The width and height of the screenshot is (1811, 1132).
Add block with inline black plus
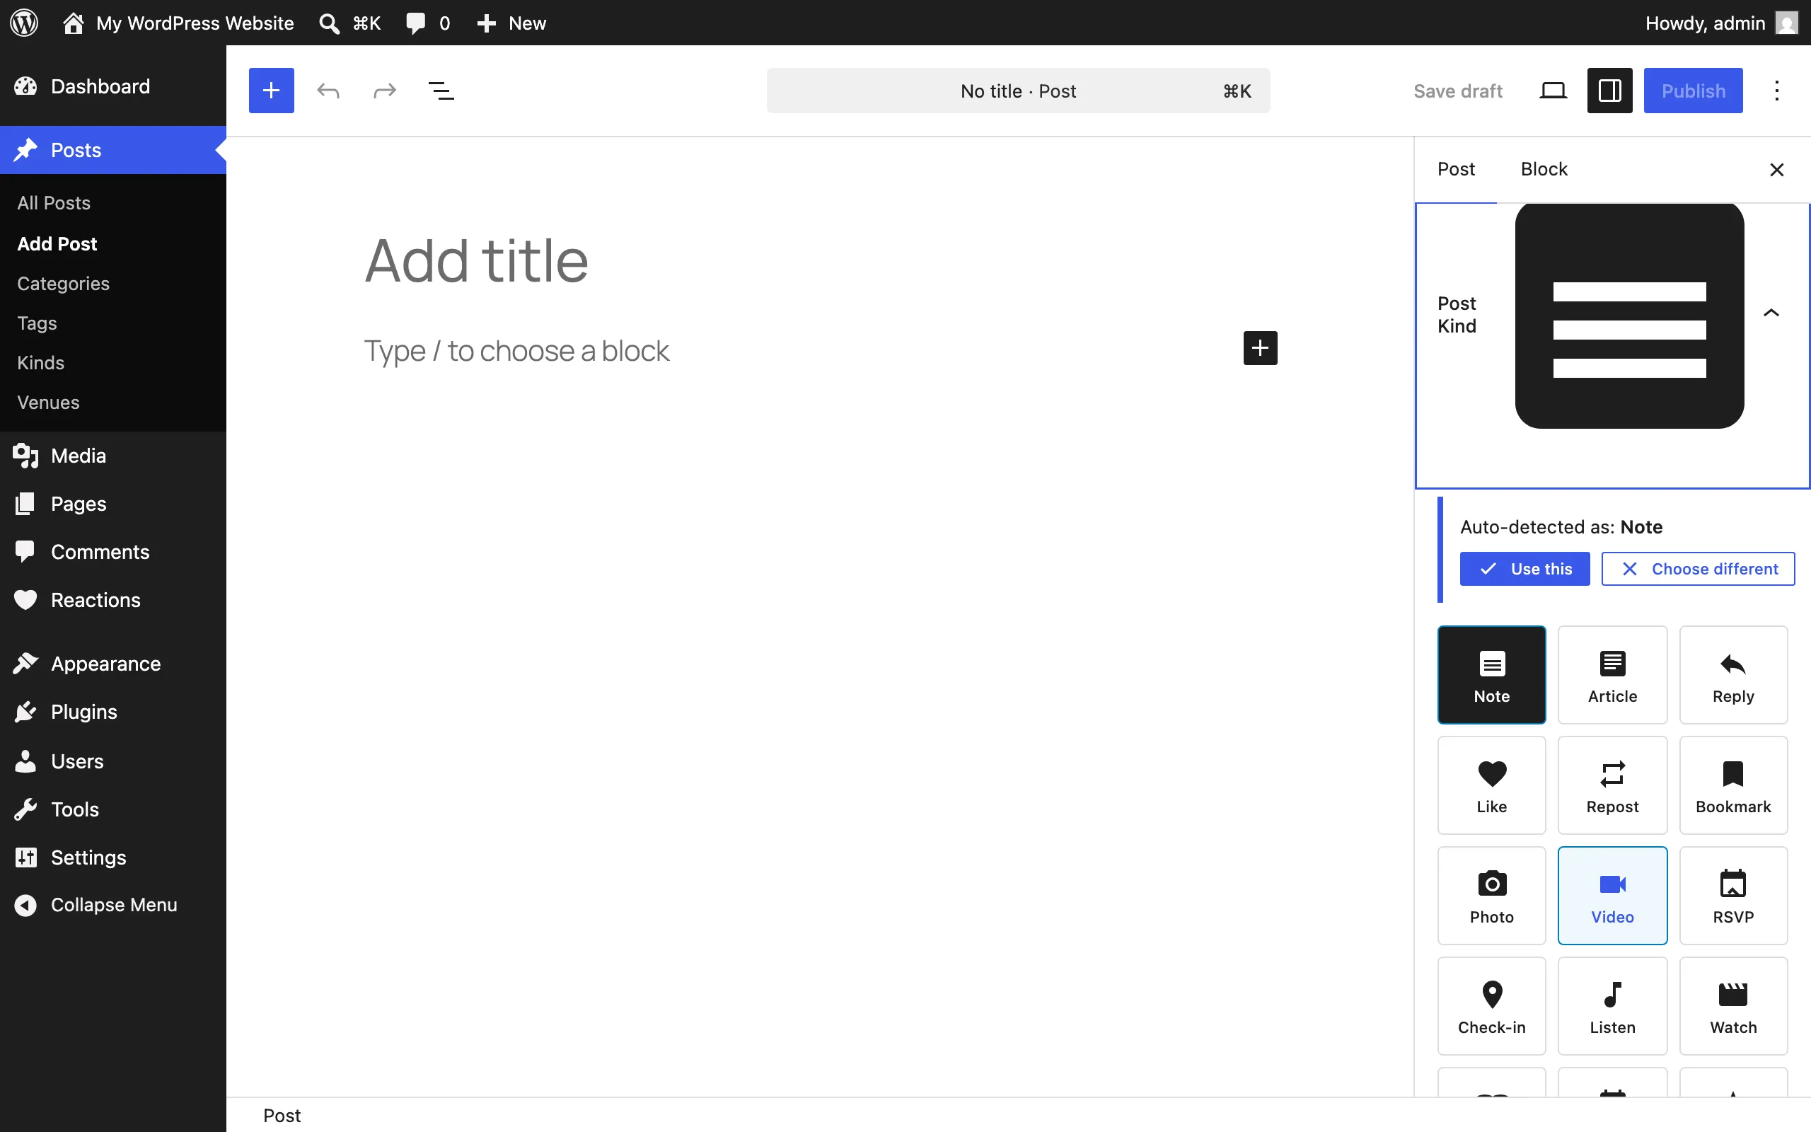[1260, 348]
